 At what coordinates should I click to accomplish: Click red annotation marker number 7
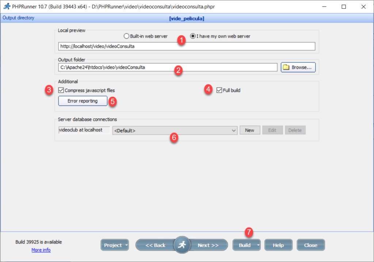[249, 232]
